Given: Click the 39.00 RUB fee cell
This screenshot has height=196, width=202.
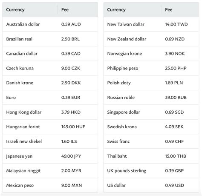Looking at the screenshot, I should [176, 98].
